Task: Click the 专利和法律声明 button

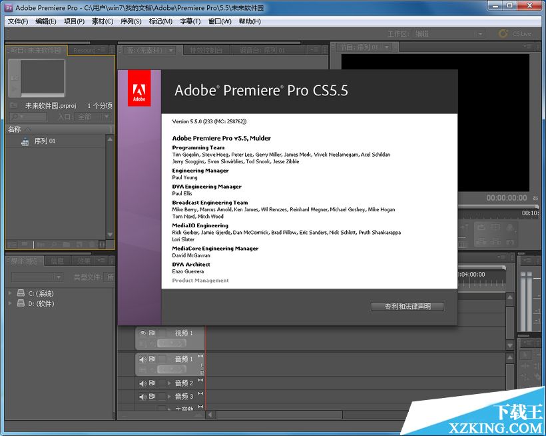Action: [408, 306]
